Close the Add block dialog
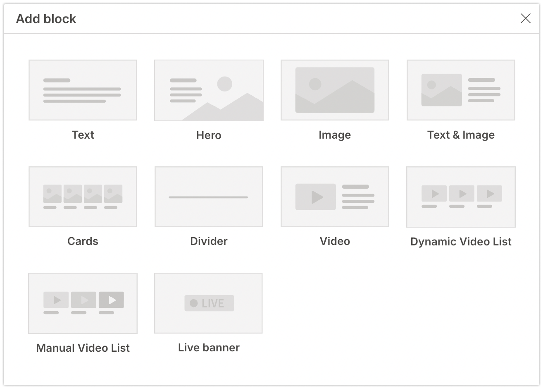This screenshot has height=389, width=543. pos(525,18)
